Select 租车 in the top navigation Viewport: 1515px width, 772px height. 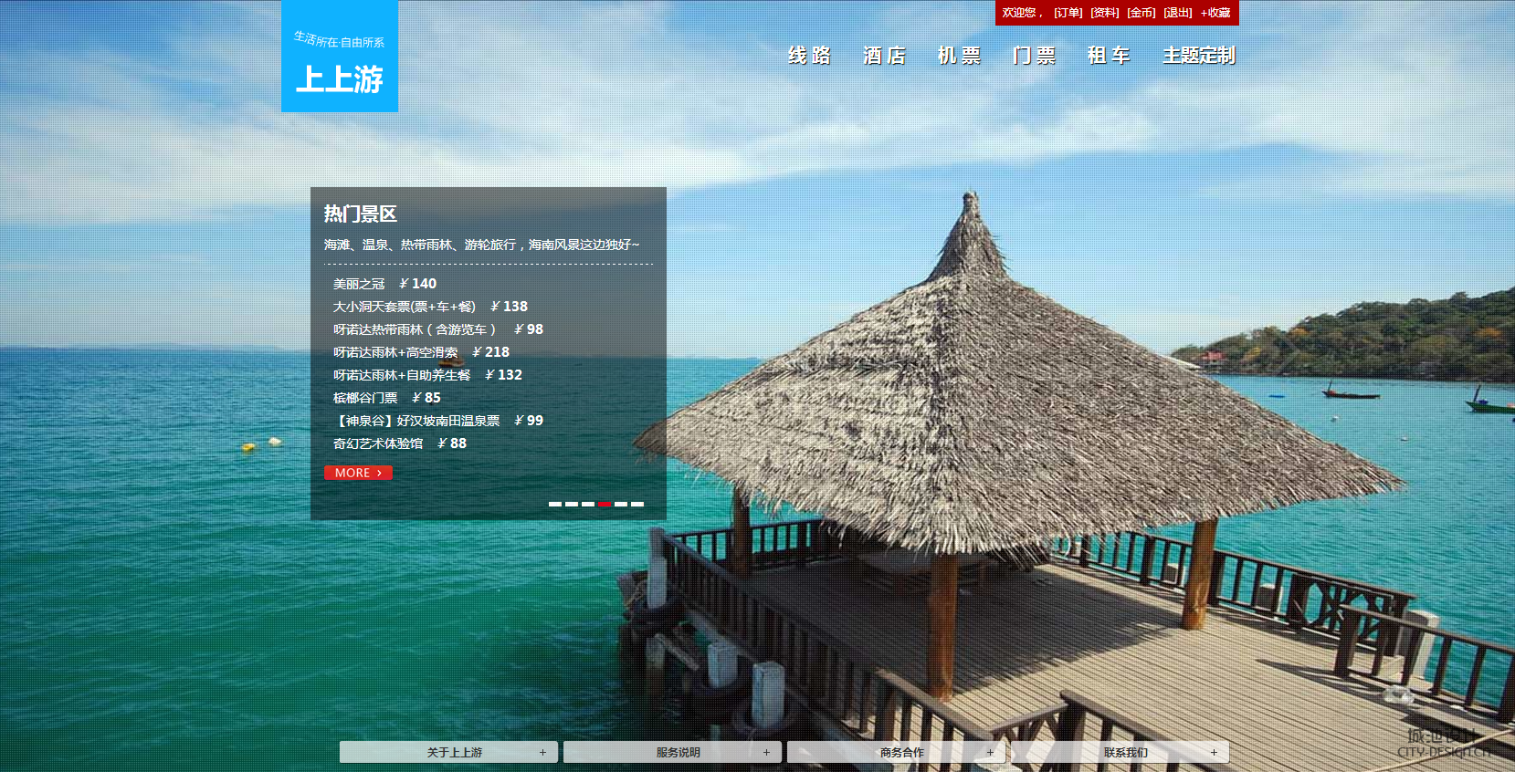point(1109,56)
